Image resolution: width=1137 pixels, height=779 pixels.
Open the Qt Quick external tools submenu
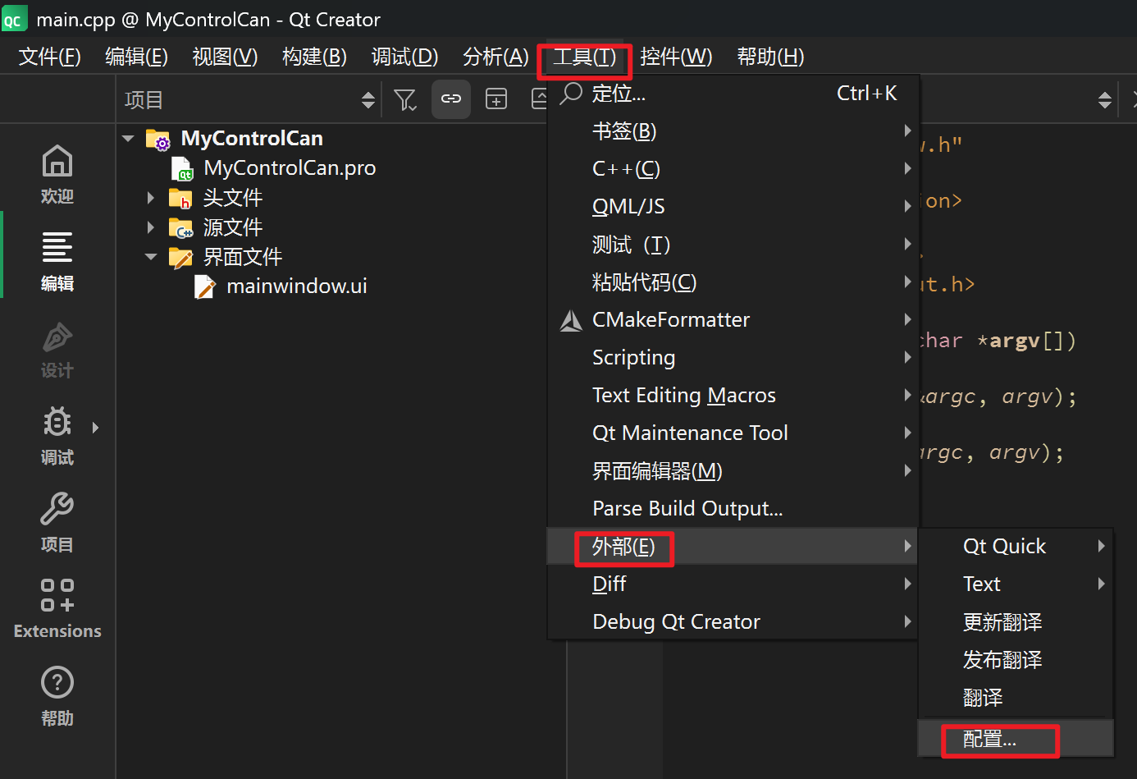click(1016, 547)
